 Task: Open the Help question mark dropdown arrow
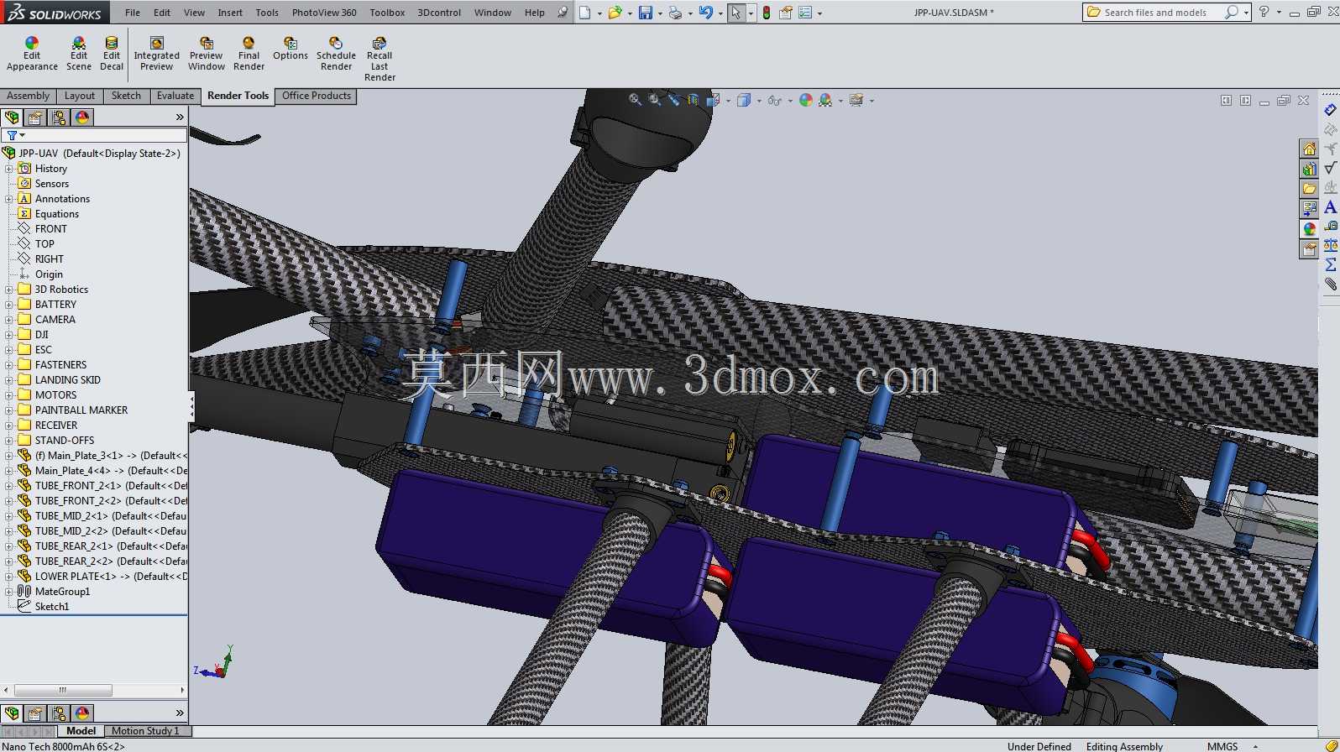point(1279,13)
